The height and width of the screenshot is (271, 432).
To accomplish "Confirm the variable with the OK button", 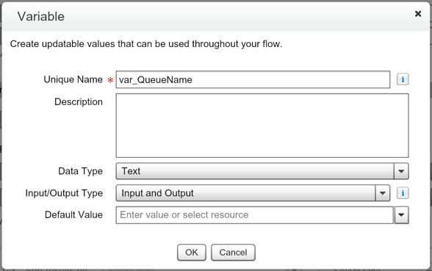I will pyautogui.click(x=192, y=253).
